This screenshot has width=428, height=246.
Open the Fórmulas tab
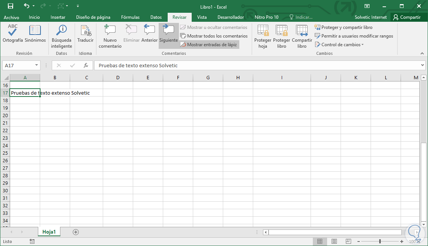130,17
